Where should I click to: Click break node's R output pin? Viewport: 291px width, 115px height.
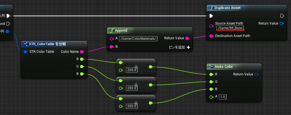pyautogui.click(x=82, y=59)
